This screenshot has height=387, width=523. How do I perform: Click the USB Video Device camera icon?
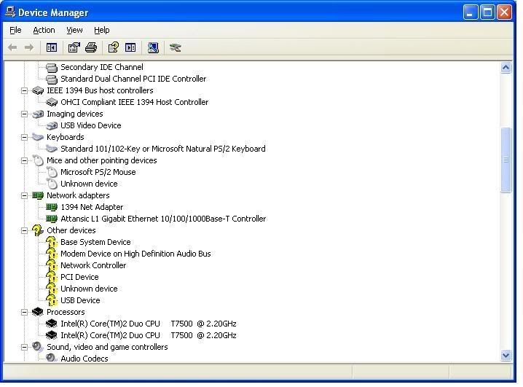(x=52, y=125)
